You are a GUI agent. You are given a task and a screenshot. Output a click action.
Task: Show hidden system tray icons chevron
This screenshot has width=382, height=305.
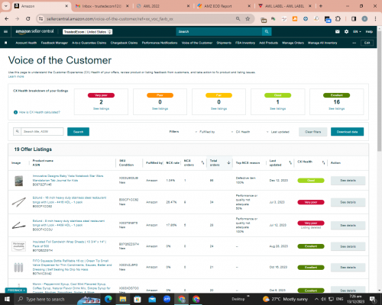click(316, 299)
